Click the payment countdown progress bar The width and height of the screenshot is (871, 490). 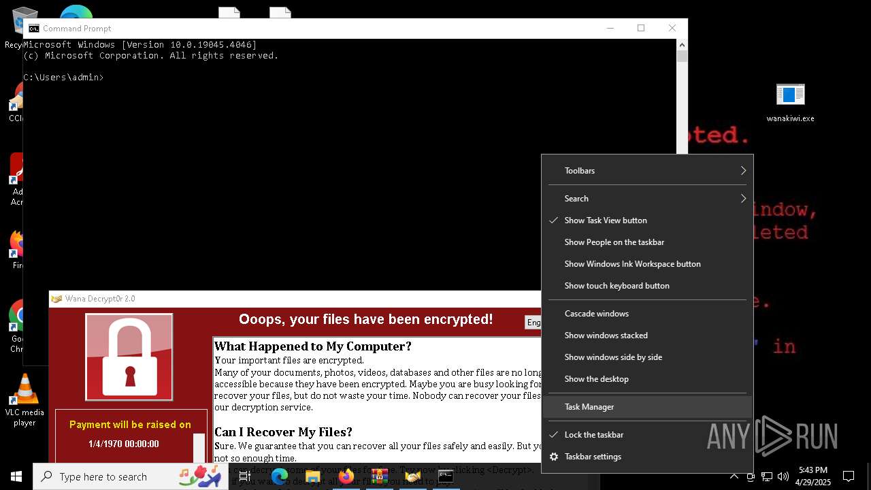coord(199,448)
